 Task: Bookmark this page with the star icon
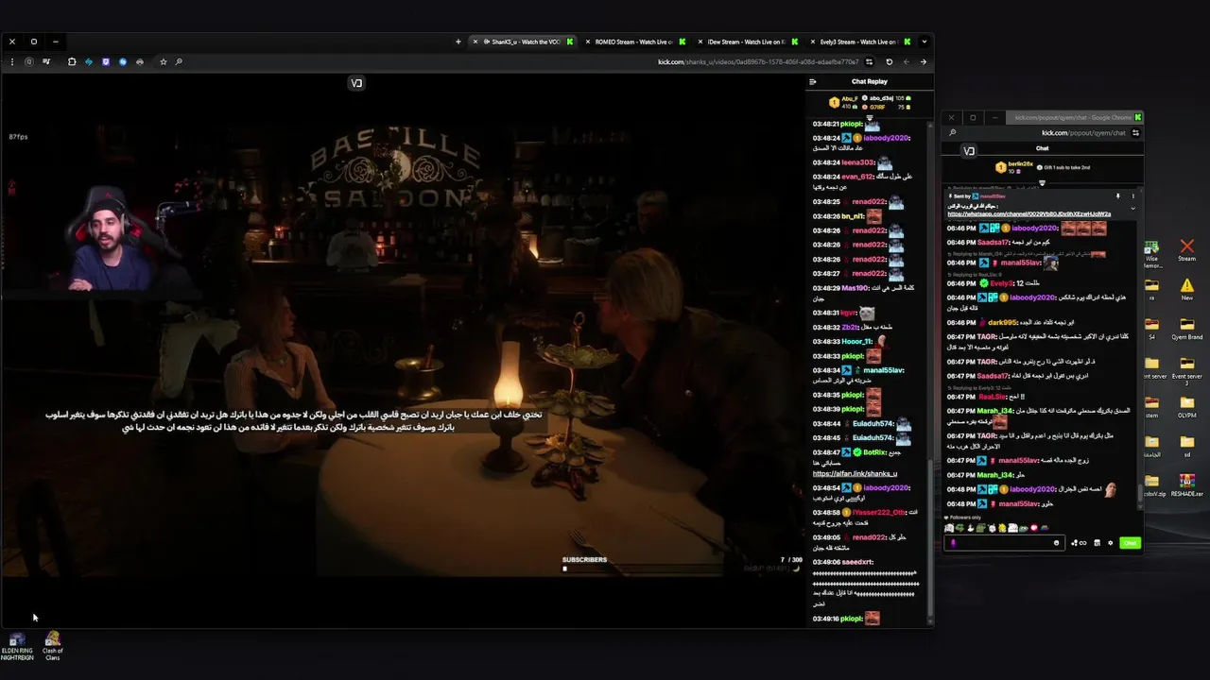tap(164, 61)
